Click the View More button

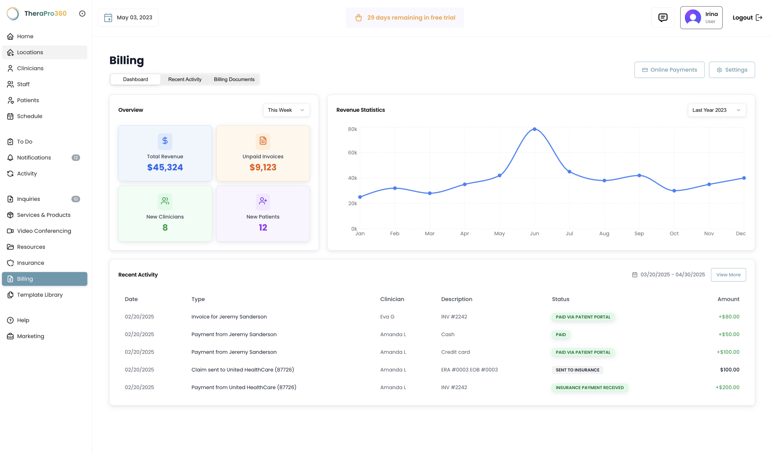tap(728, 275)
